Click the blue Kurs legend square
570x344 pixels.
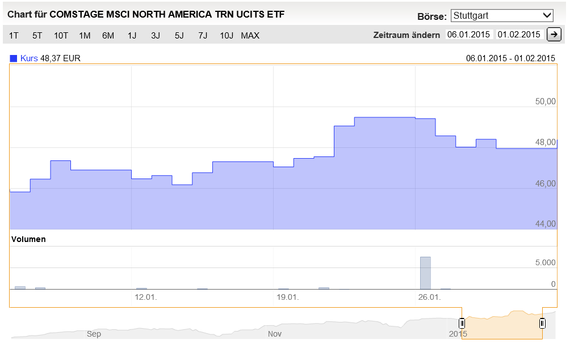click(14, 58)
